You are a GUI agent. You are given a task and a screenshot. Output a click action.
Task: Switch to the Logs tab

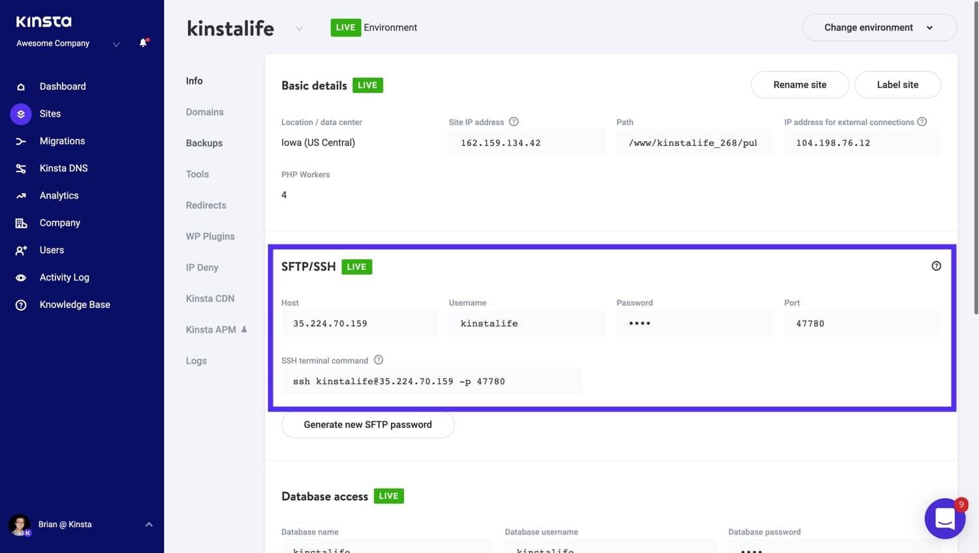click(196, 361)
